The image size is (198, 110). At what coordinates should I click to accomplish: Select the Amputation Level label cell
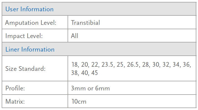tap(35, 23)
